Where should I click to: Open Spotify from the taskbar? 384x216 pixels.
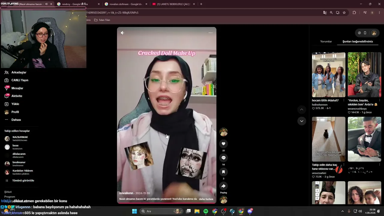point(206,211)
